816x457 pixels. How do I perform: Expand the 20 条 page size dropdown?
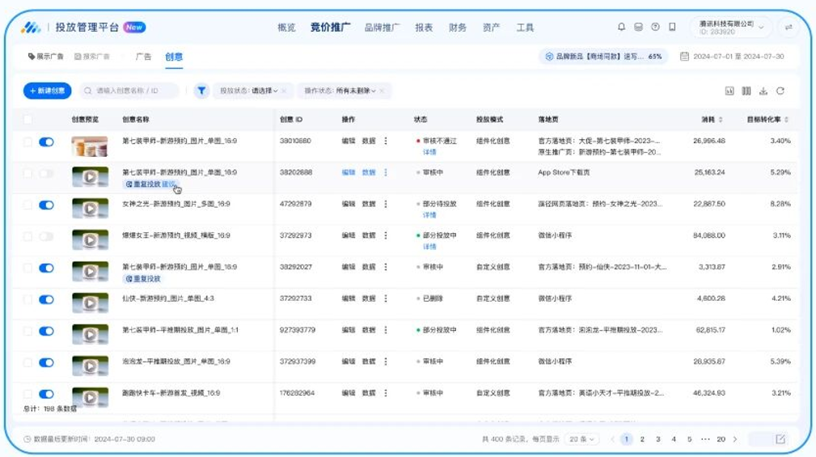[581, 439]
